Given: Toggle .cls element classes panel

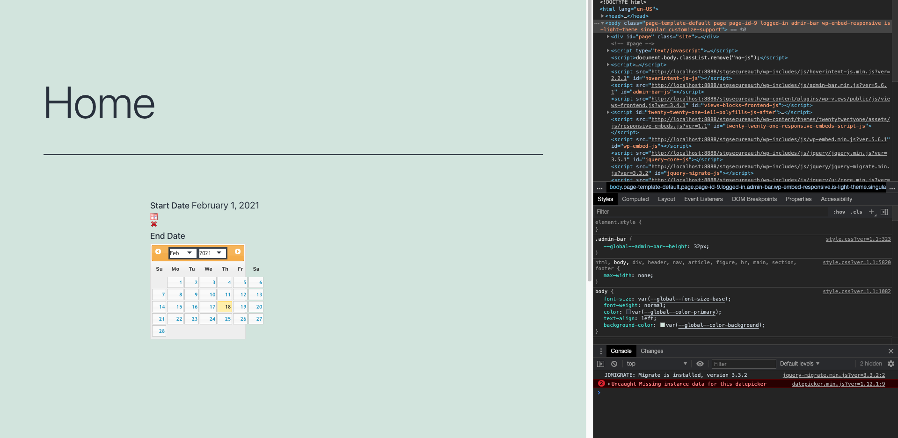Looking at the screenshot, I should coord(856,212).
